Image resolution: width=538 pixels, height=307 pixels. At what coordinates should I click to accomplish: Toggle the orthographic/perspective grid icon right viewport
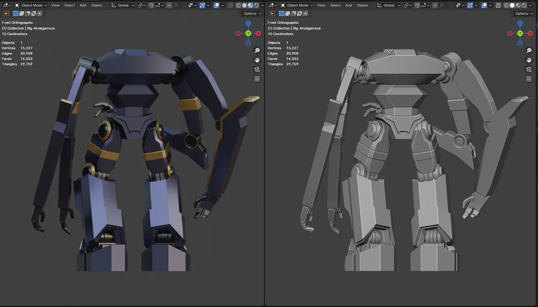coord(529,79)
